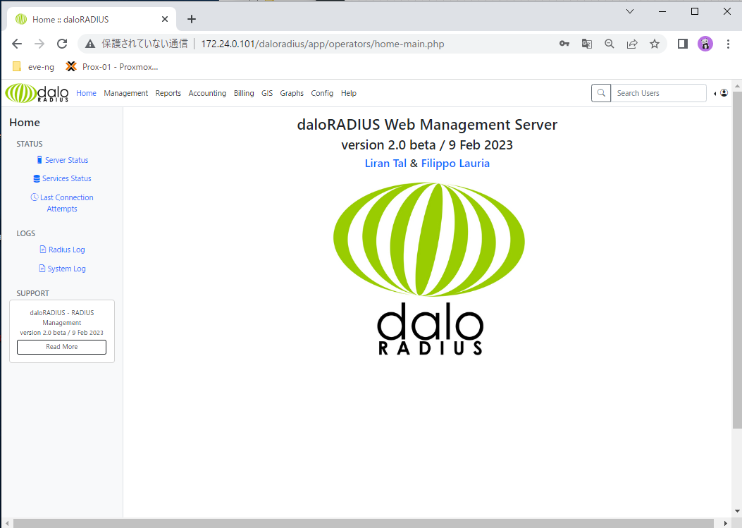Open the System Log link
Image resolution: width=742 pixels, height=528 pixels.
click(67, 269)
